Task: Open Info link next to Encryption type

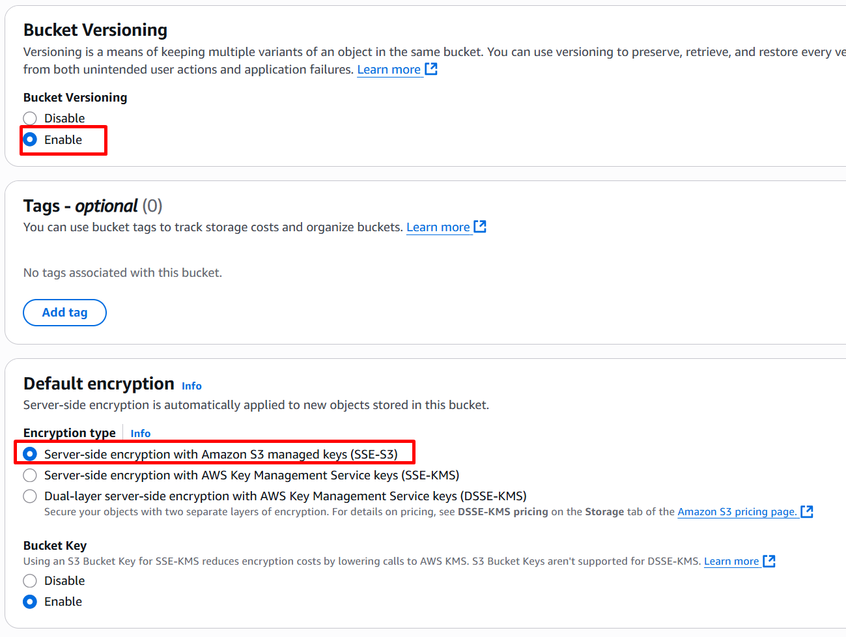Action: point(140,433)
